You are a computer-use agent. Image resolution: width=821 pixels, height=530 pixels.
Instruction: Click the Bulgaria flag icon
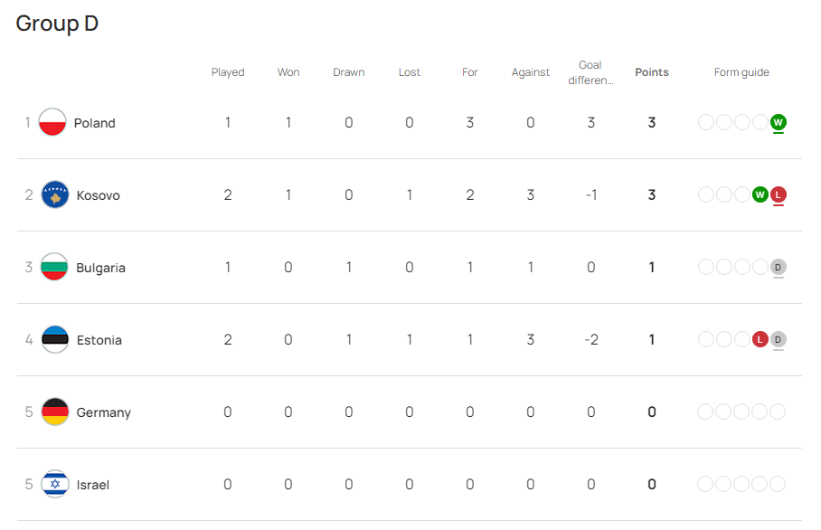54,267
